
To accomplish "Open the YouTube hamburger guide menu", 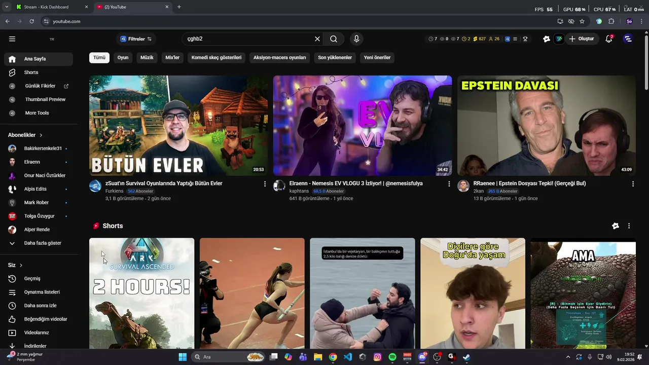I will (x=12, y=39).
